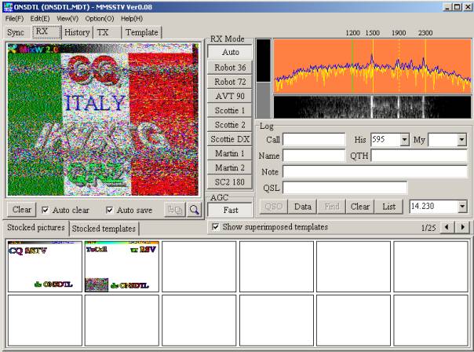Click the Note input field
474x352 pixels.
click(x=375, y=171)
